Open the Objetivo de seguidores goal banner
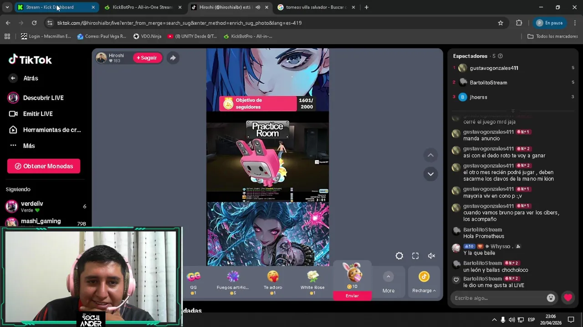 267,104
